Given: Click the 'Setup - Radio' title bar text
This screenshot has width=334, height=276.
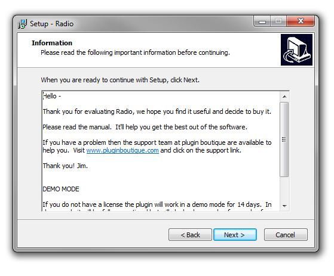Looking at the screenshot, I should tap(52, 24).
